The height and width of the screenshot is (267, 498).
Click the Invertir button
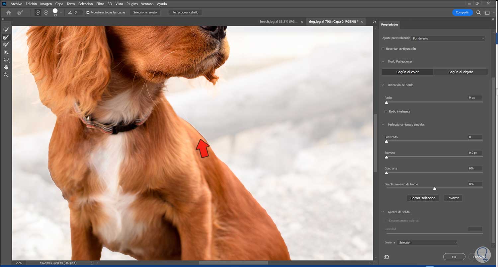pos(453,198)
